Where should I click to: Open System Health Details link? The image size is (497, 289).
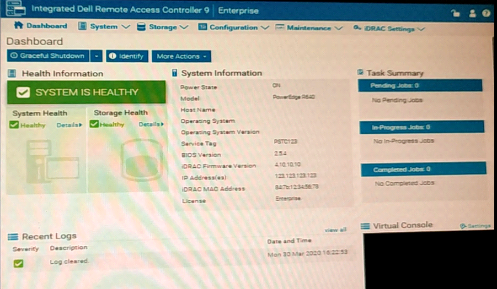(69, 125)
